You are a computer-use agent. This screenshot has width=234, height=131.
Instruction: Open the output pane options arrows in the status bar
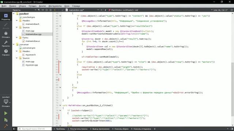[x=155, y=129]
